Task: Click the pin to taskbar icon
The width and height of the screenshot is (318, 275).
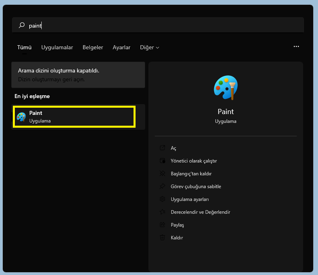Action: 162,186
